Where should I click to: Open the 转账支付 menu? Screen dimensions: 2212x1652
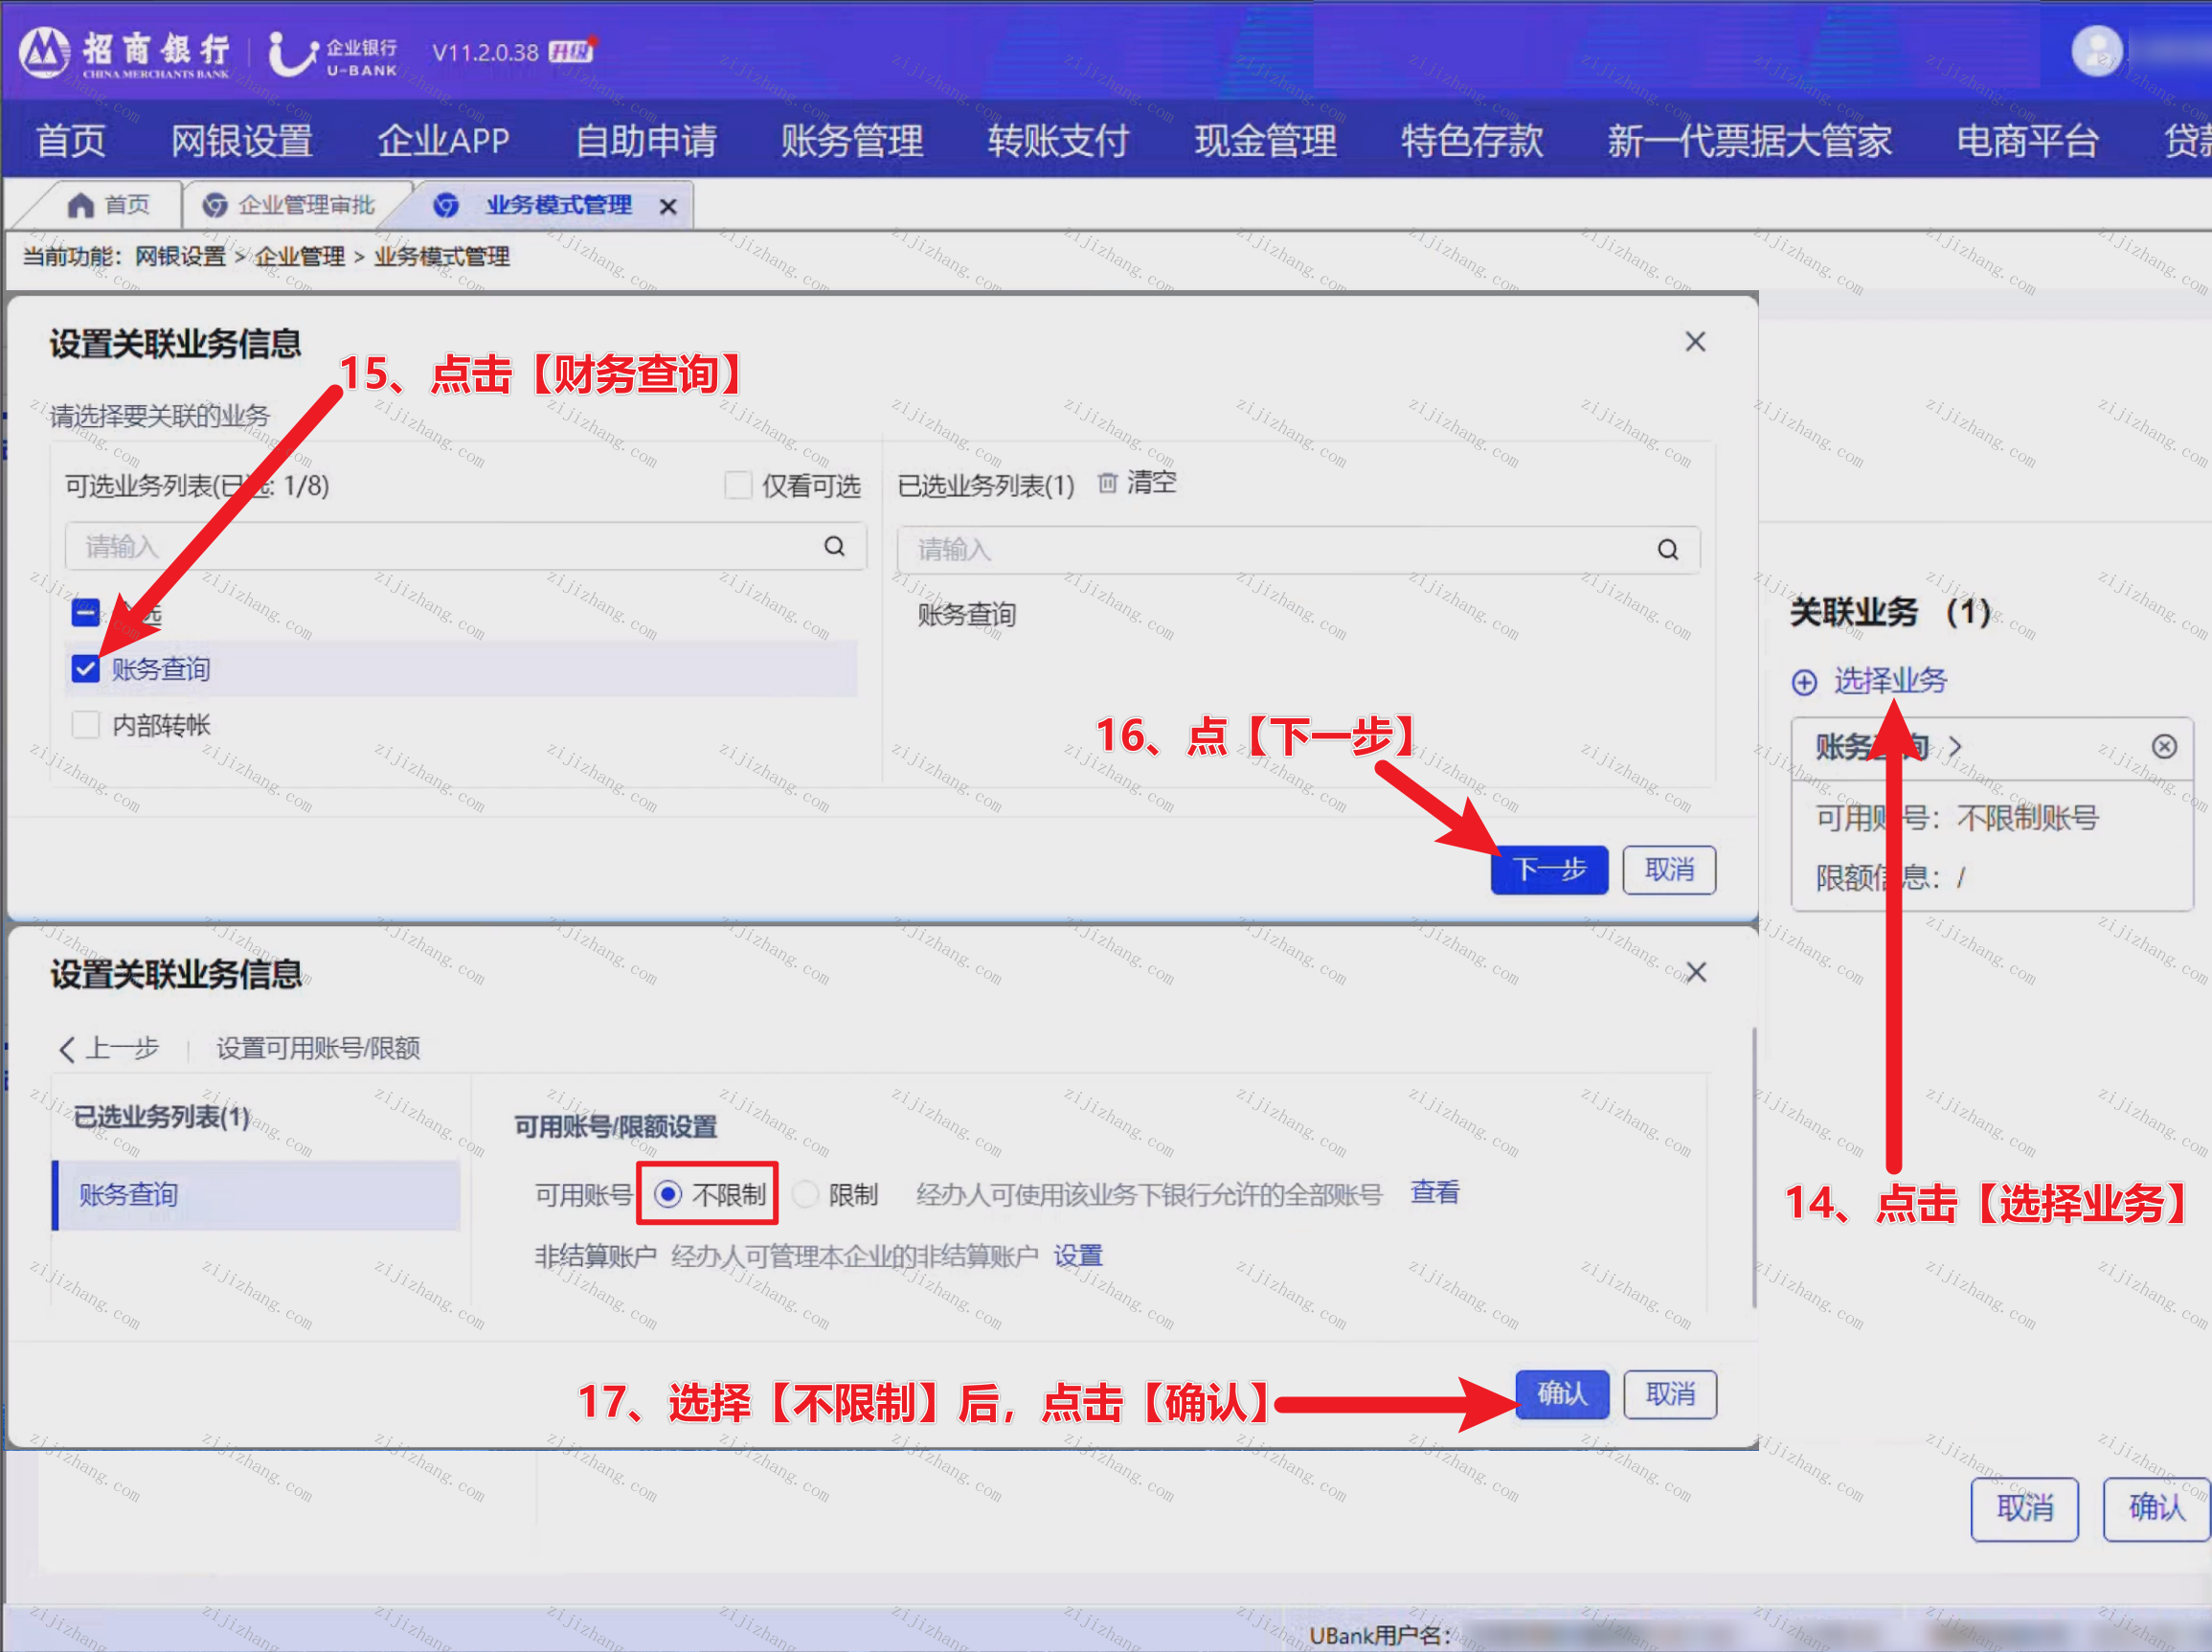tap(1058, 140)
